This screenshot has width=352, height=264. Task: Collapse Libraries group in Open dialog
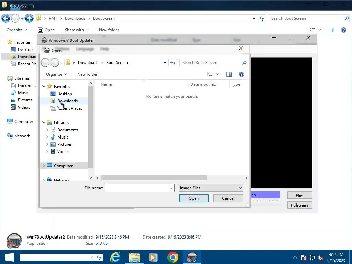coord(44,123)
